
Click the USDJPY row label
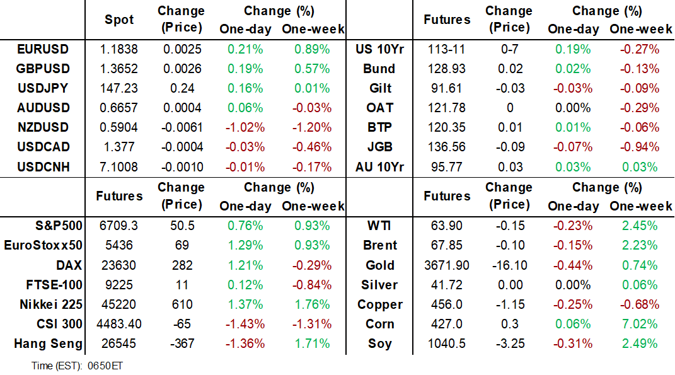point(43,88)
